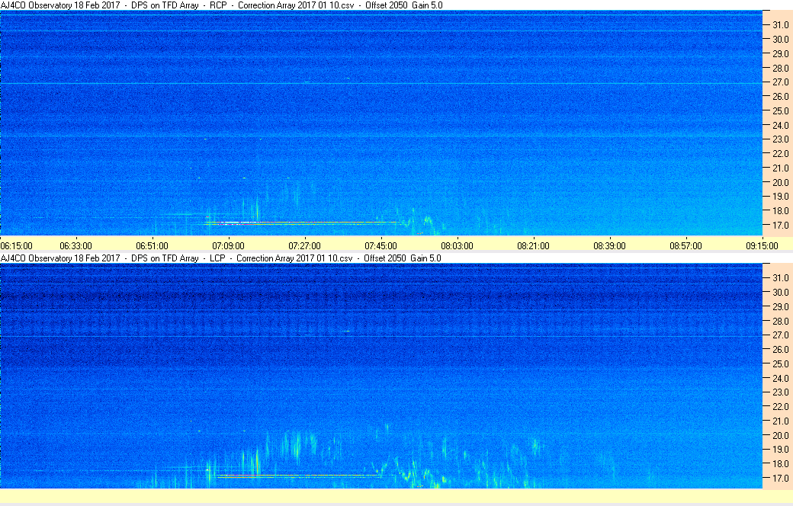Select the 06:33:00 time axis label
Image resolution: width=793 pixels, height=506 pixels.
tap(75, 245)
